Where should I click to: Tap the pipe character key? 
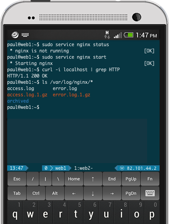pyautogui.click(x=45, y=179)
